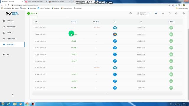Open the БАЛАНС section in sidebar

click(x=10, y=21)
